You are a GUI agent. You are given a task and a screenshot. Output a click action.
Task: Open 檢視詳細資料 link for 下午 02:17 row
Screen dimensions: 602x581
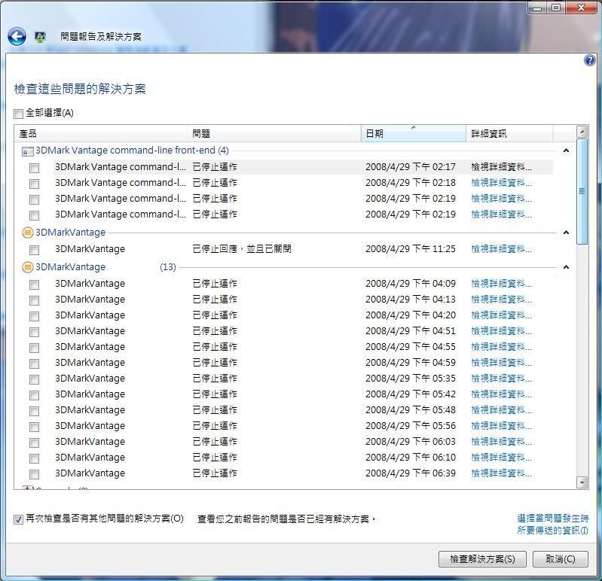(x=501, y=167)
